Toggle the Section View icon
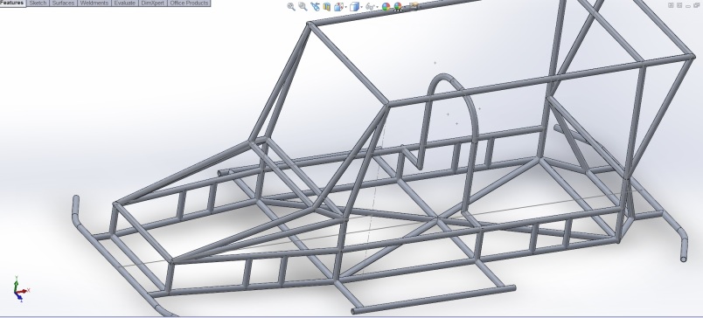The image size is (703, 318). point(327,7)
